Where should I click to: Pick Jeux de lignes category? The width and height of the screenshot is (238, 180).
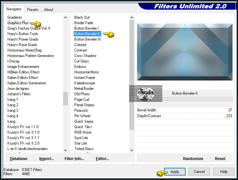pyautogui.click(x=18, y=89)
